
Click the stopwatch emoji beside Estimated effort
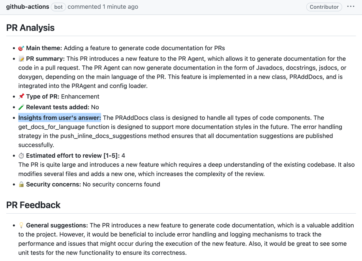click(x=21, y=156)
